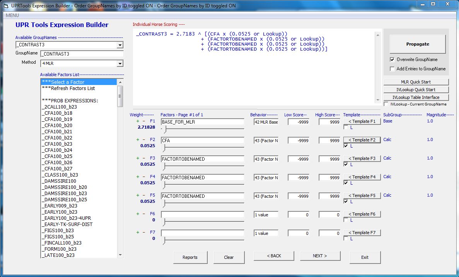Screen dimensions: 459x277
Task: Click the plus icon for F3
Action: point(138,158)
